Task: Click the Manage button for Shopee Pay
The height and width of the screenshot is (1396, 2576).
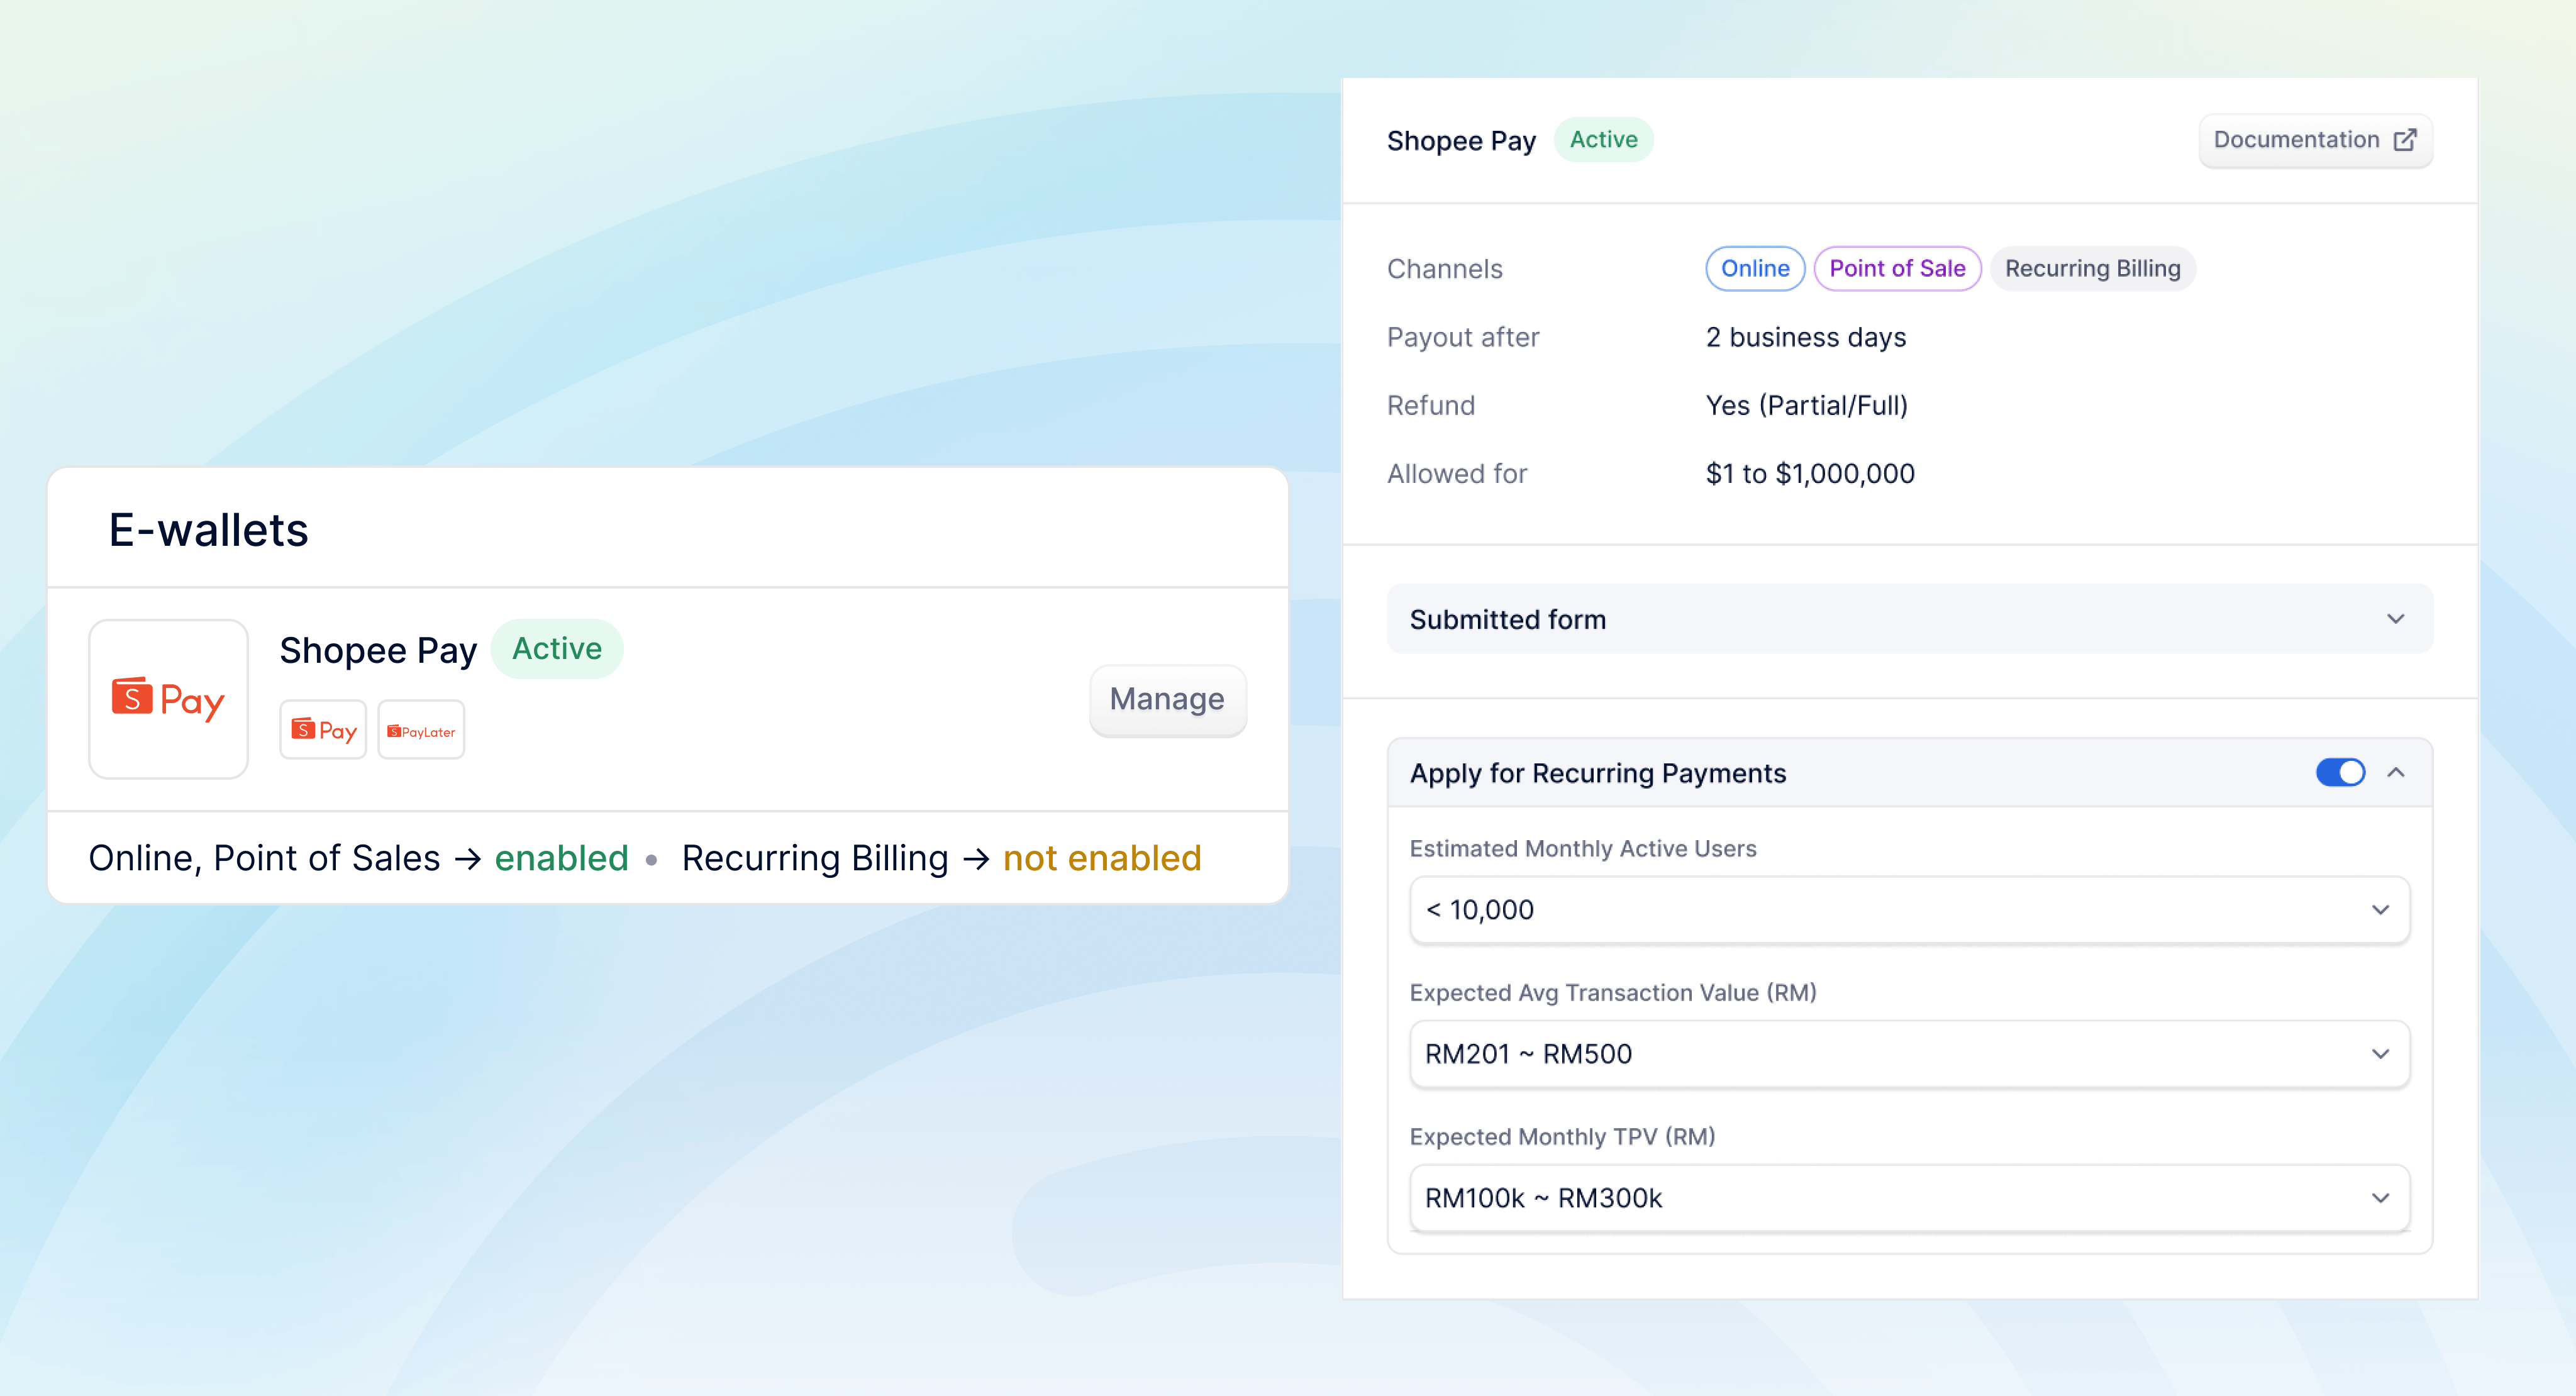Action: coord(1167,699)
